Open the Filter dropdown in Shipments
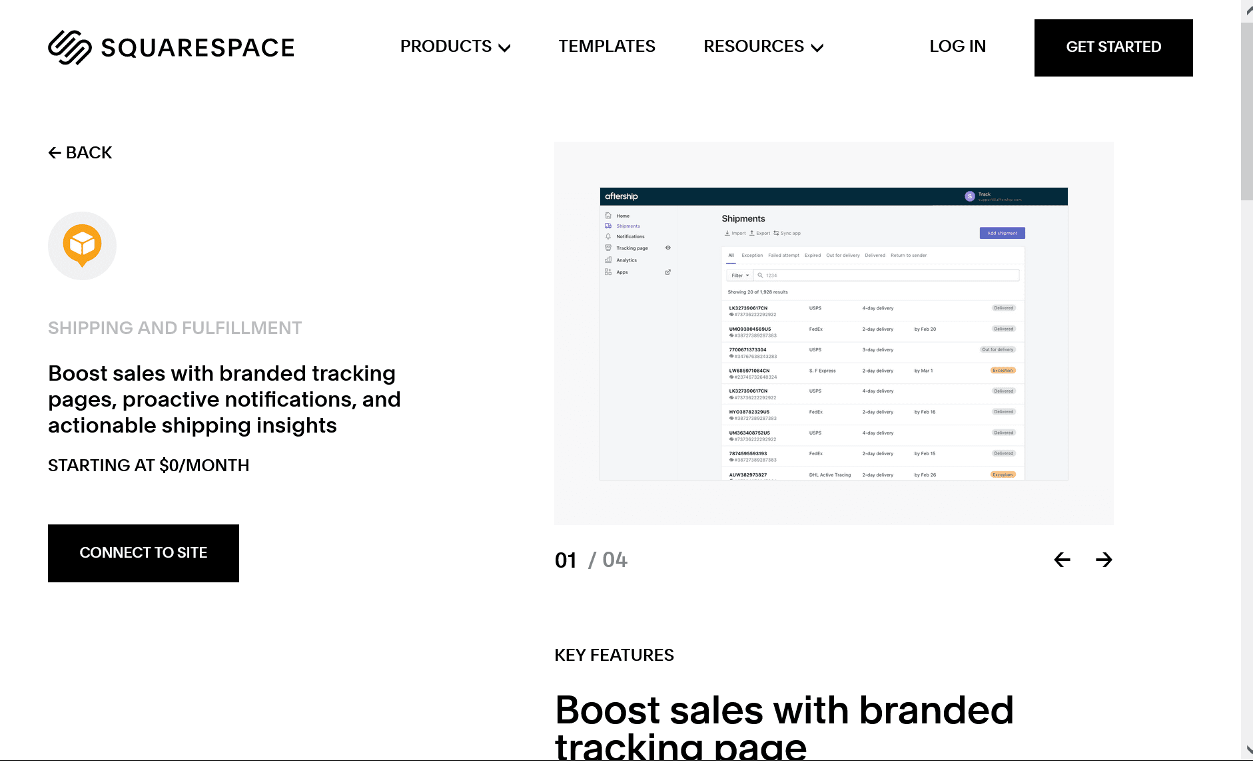Screen dimensions: 1253x768 click(739, 275)
